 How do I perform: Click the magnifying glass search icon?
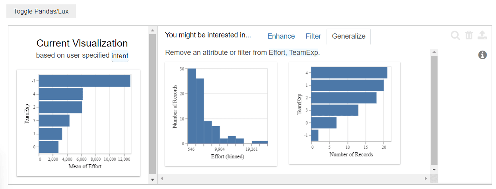tap(455, 35)
